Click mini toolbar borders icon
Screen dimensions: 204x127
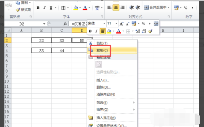(128, 31)
